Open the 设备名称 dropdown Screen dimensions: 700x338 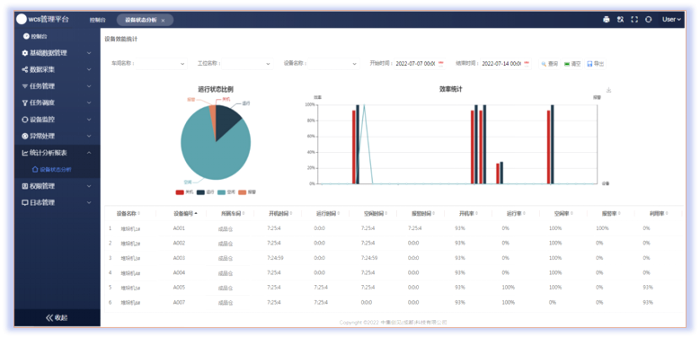(x=334, y=64)
